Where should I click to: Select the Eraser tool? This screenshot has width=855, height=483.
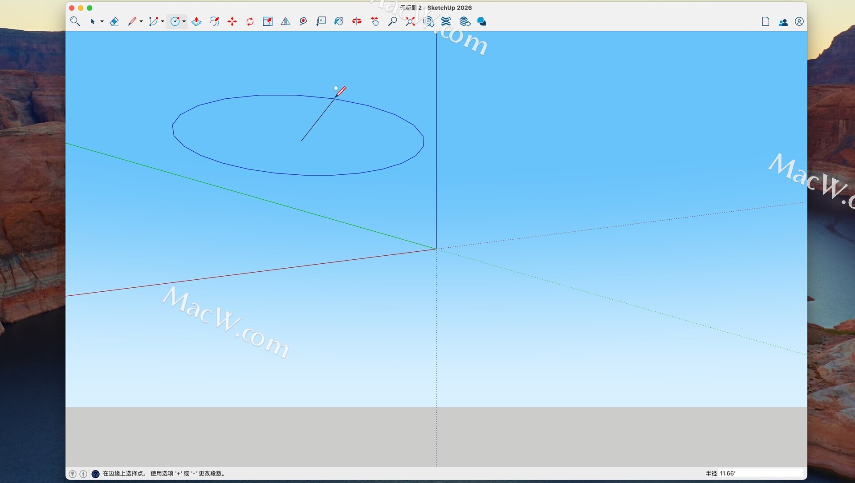click(114, 21)
